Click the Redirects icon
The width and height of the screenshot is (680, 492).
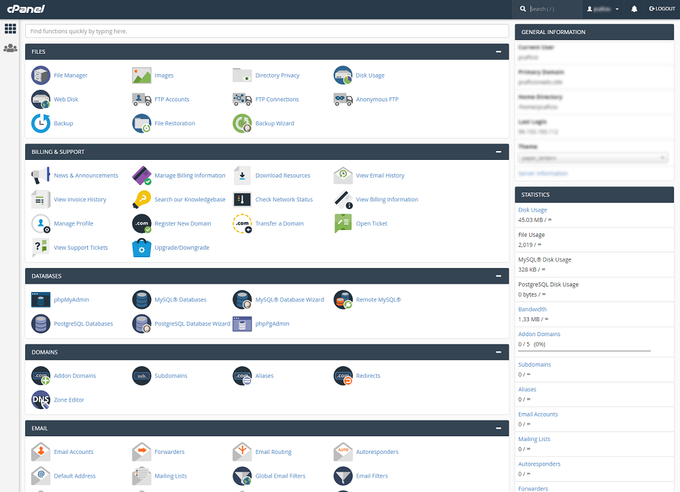pos(343,376)
